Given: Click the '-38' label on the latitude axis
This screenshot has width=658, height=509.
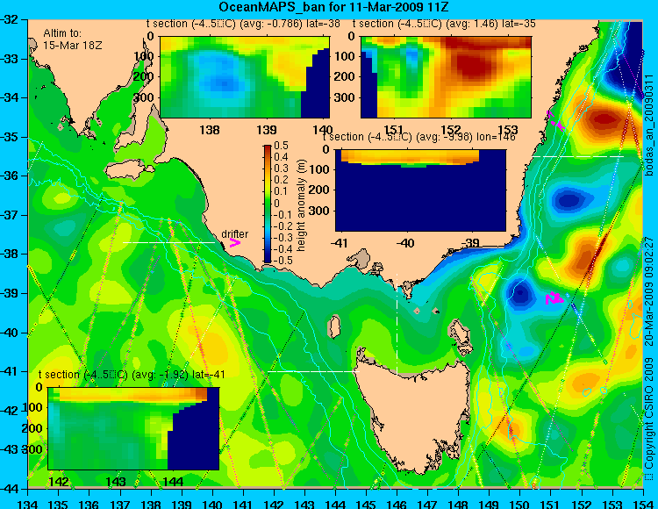Looking at the screenshot, I should pos(10,254).
